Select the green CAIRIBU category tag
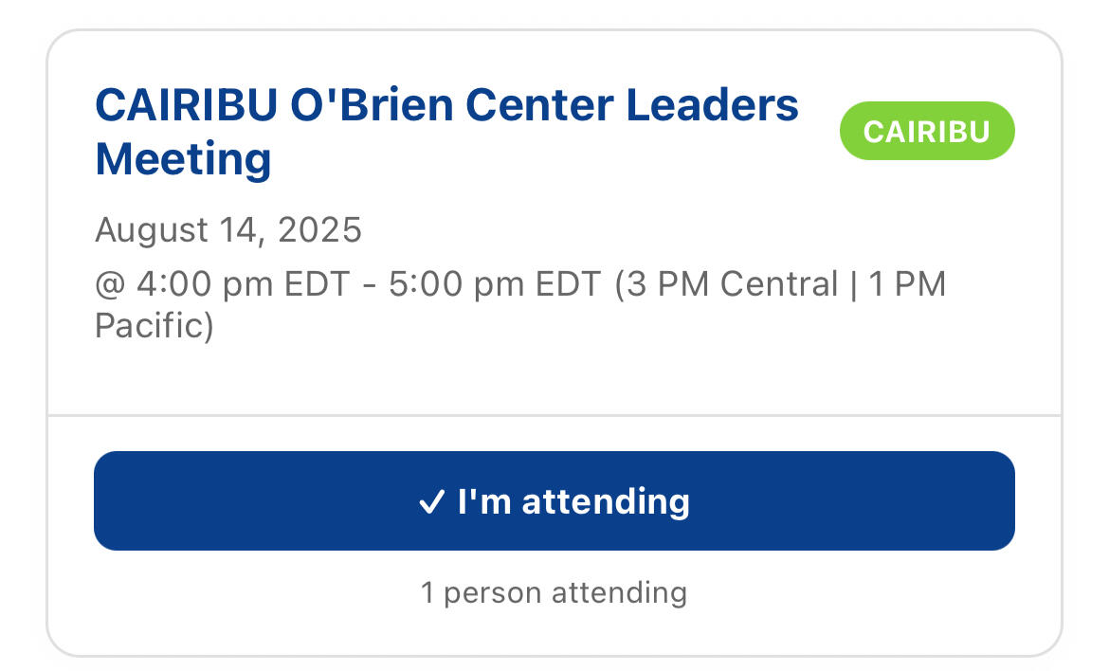 click(x=926, y=131)
